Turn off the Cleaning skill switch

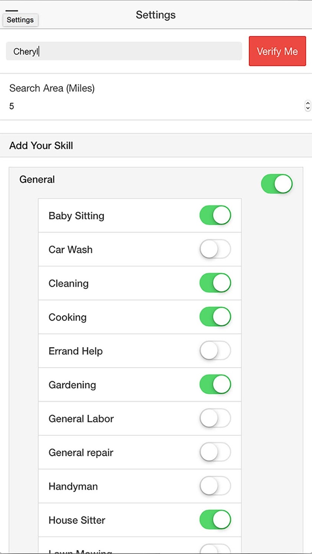click(x=215, y=283)
